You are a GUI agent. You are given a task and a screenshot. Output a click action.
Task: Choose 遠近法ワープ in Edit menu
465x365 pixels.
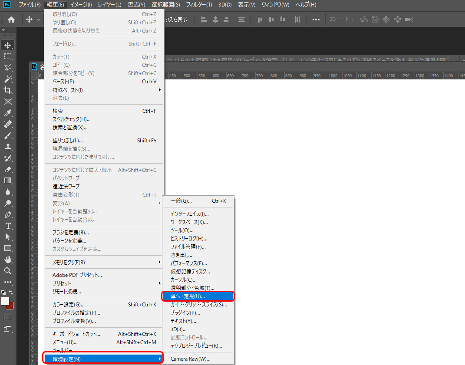(x=104, y=187)
